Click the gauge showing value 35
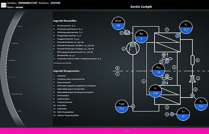This screenshot has width=209, height=134. point(183,114)
